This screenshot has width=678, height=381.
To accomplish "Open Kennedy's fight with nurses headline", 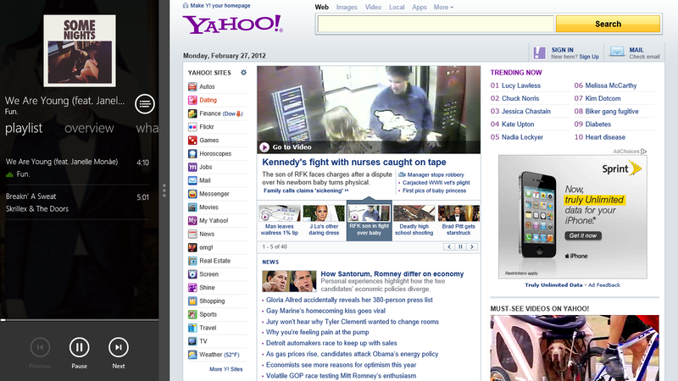I will pos(354,163).
